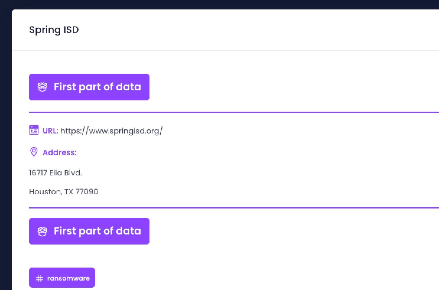Viewport: 439px width, 290px height.
Task: Click the purple Address: label
Action: 59,153
